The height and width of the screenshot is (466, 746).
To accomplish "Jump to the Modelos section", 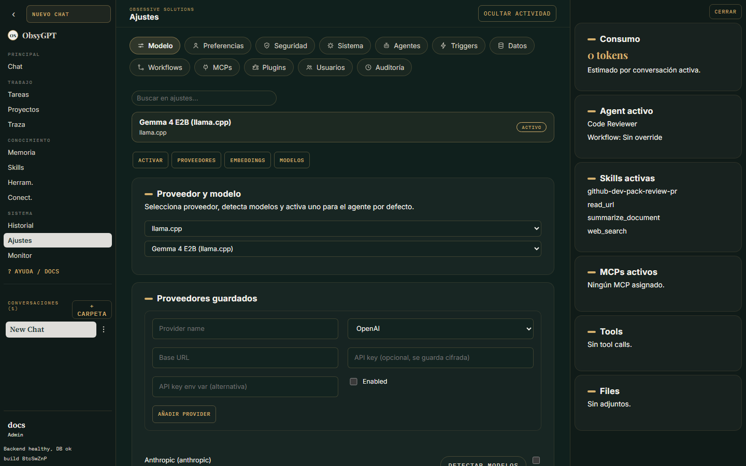I will (x=292, y=160).
